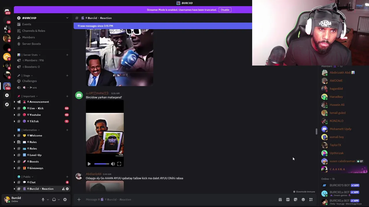Add channel to Server Stats category
The width and height of the screenshot is (369, 207).
click(67, 55)
